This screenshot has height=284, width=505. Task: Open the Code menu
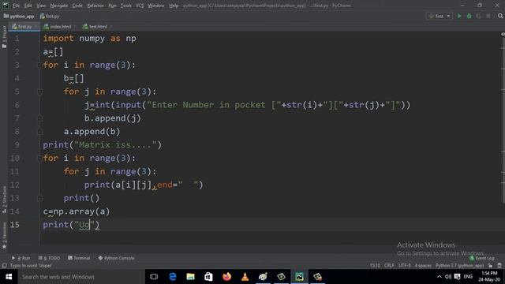pos(77,6)
